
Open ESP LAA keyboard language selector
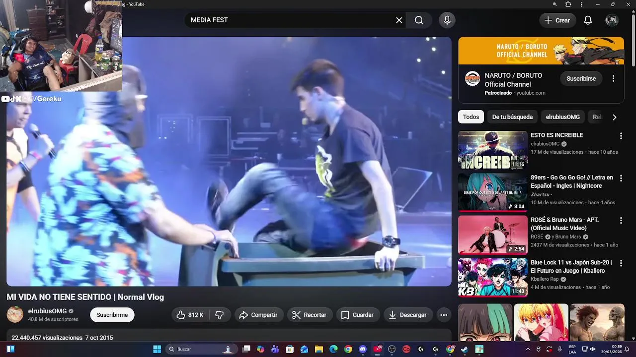click(x=572, y=349)
